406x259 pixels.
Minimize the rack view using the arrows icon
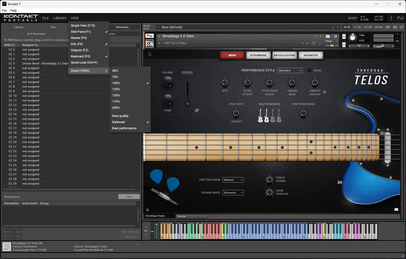pyautogui.click(x=401, y=27)
